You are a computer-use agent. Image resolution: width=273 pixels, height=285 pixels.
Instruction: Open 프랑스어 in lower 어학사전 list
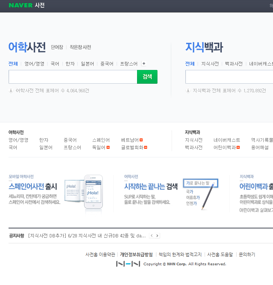click(x=72, y=147)
